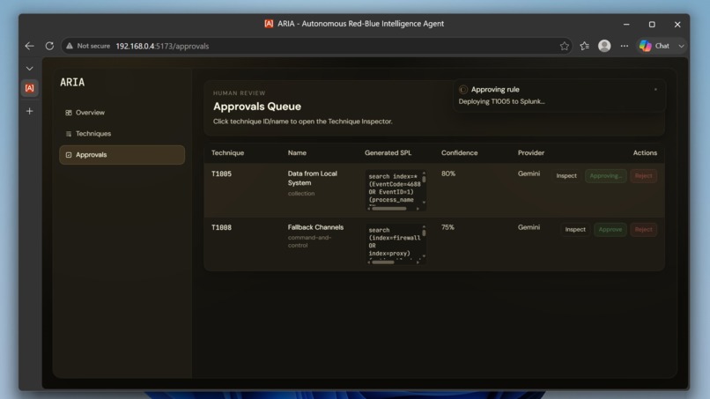This screenshot has width=710, height=399.
Task: Open the Not secure warning icon
Action: point(70,46)
